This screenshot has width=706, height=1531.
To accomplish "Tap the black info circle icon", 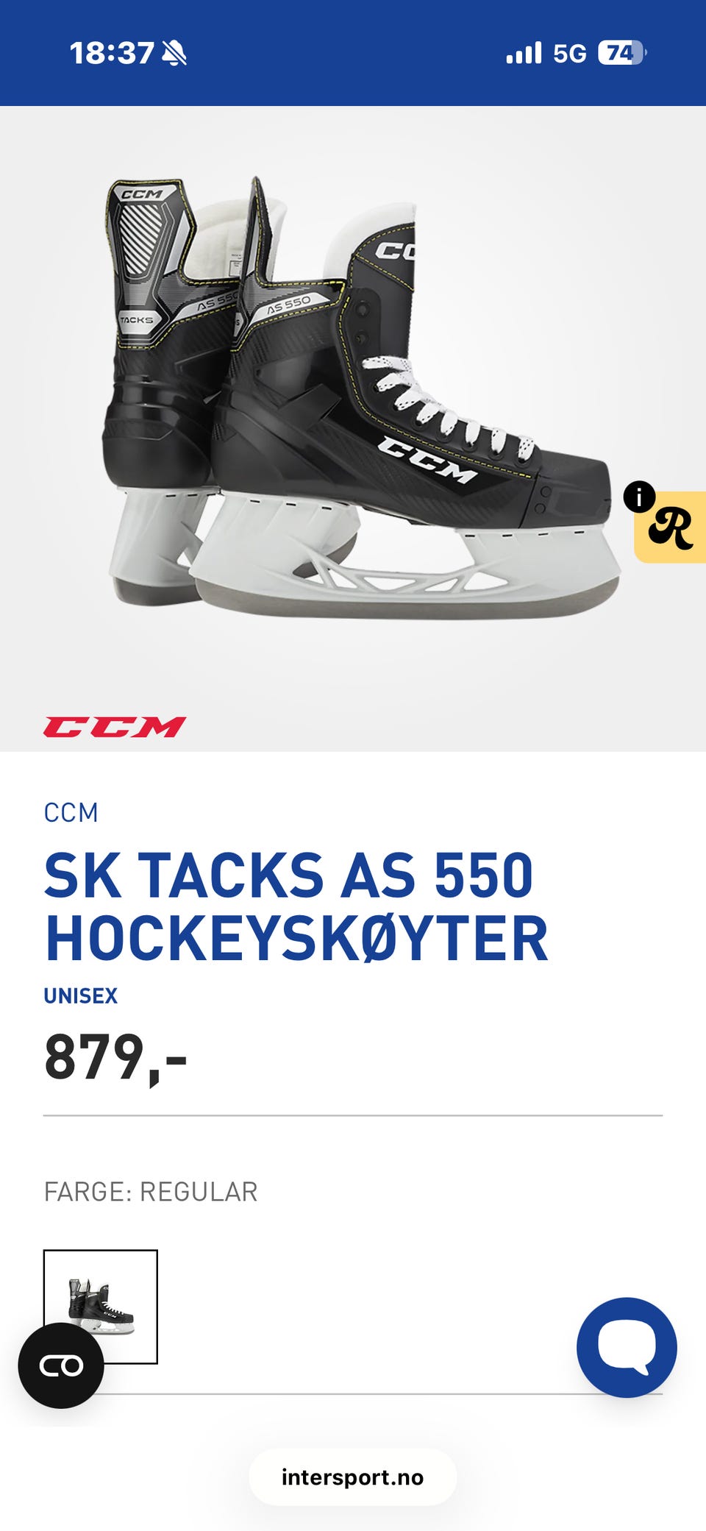I will pyautogui.click(x=639, y=497).
